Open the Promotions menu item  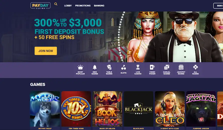pyautogui.click(x=83, y=6)
